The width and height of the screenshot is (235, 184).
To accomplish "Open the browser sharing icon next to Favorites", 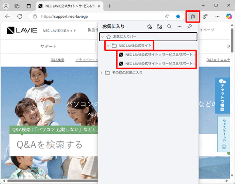I will pyautogui.click(x=205, y=16).
